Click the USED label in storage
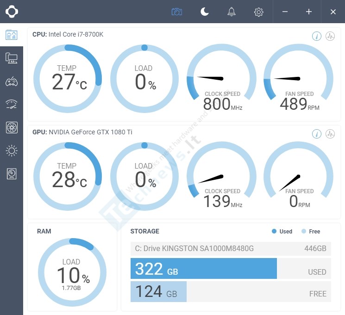 tap(317, 272)
